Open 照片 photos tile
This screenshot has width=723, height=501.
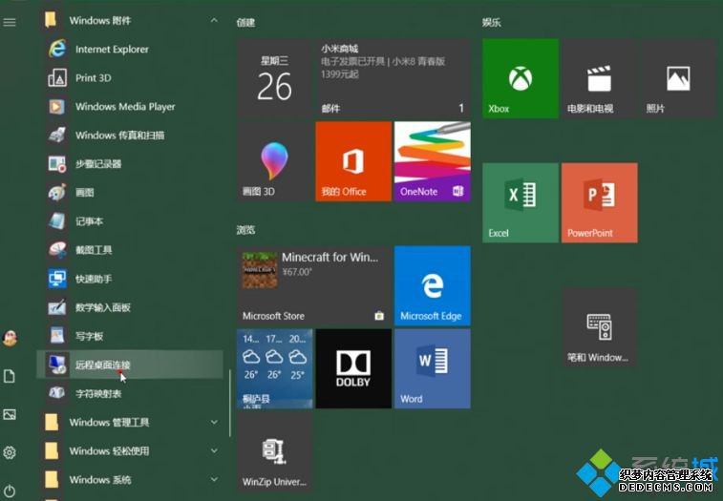pyautogui.click(x=678, y=78)
